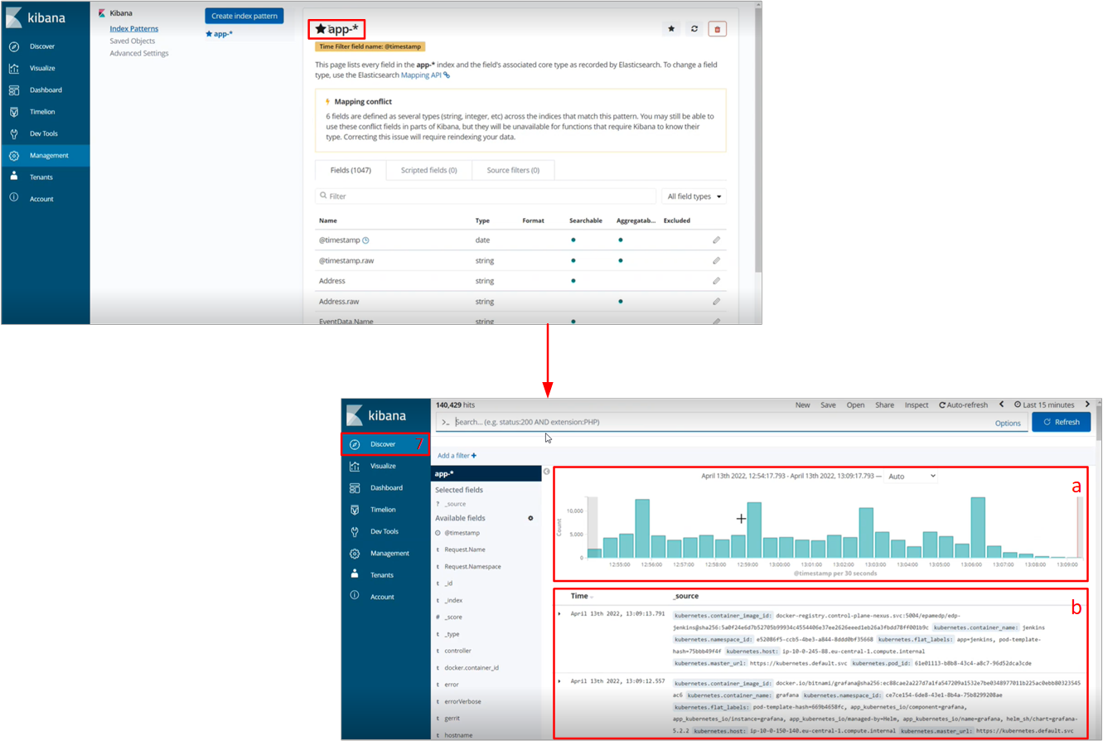Click New in the Discover top menu
The height and width of the screenshot is (741, 1103).
click(802, 404)
